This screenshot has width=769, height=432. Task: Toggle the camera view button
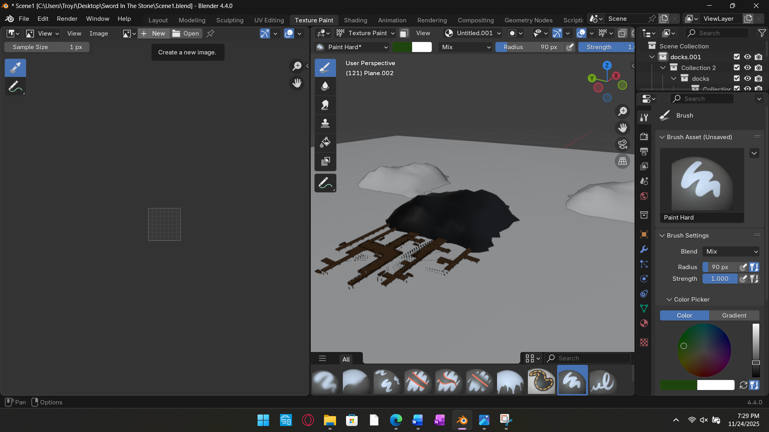click(622, 144)
